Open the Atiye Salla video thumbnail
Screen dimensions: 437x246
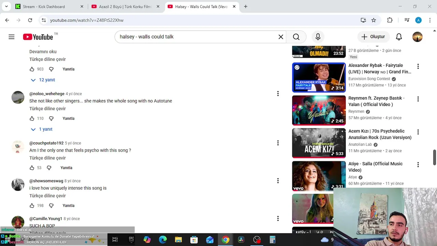[x=319, y=176]
